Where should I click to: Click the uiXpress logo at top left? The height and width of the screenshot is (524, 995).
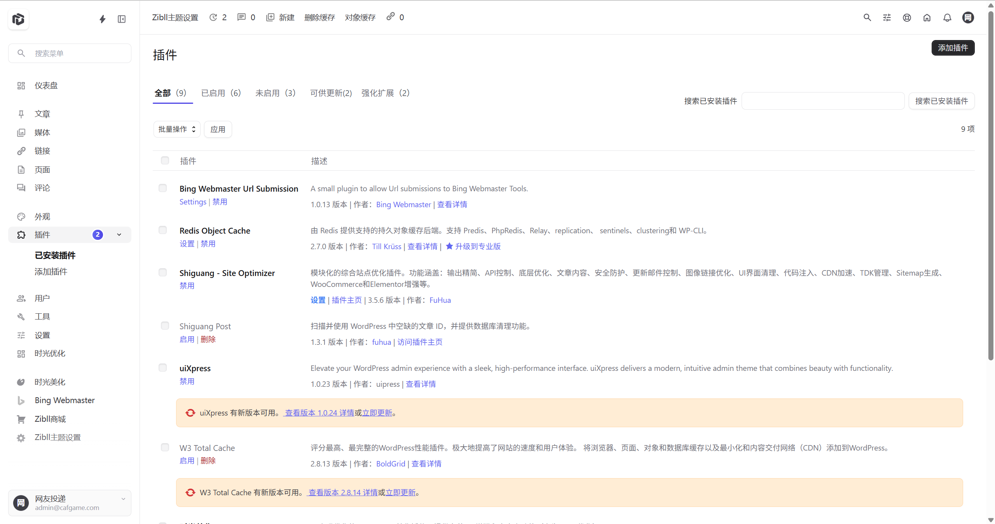pyautogui.click(x=18, y=19)
